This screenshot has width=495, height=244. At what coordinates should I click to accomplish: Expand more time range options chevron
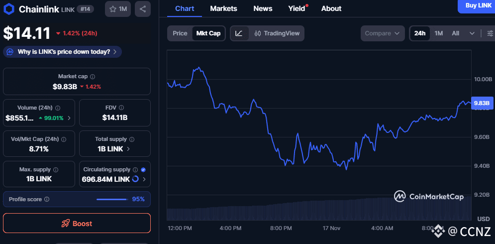(472, 33)
